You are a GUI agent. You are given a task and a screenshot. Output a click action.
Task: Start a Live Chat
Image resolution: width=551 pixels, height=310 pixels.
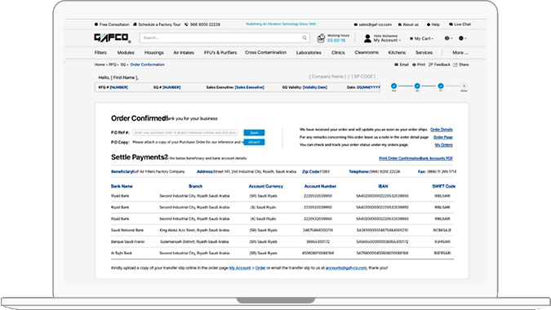(460, 24)
